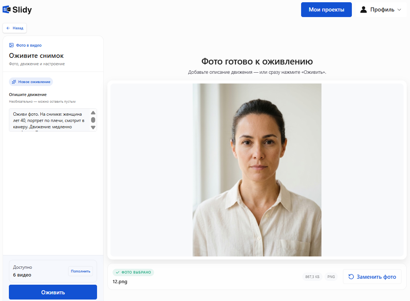410x301 pixels.
Task: Click the Пополнить button
Action: [x=80, y=271]
